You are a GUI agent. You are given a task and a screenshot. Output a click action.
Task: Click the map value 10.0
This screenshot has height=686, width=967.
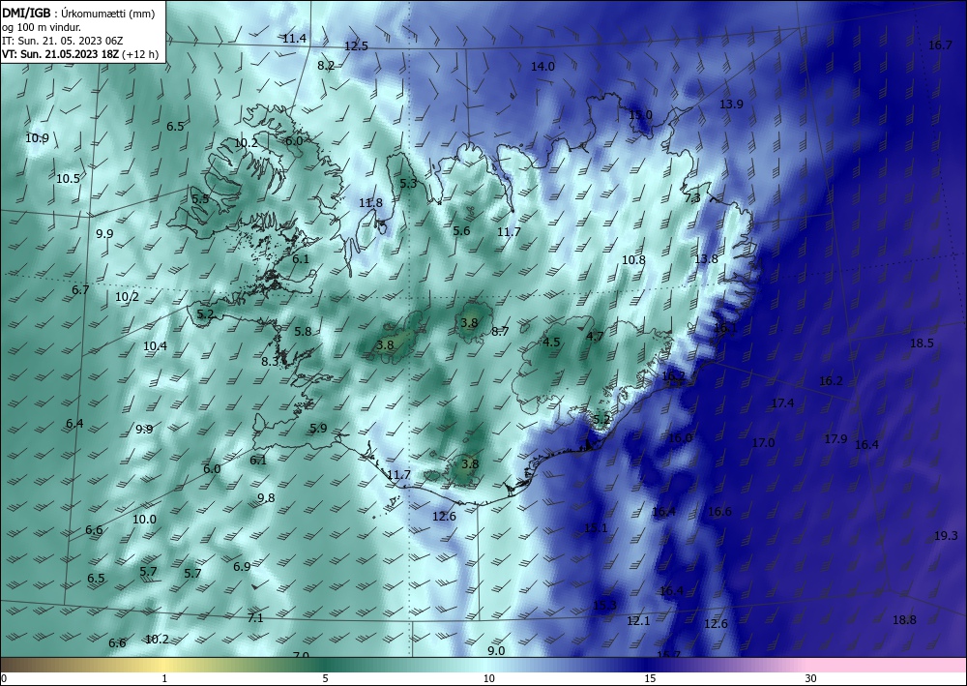[144, 520]
